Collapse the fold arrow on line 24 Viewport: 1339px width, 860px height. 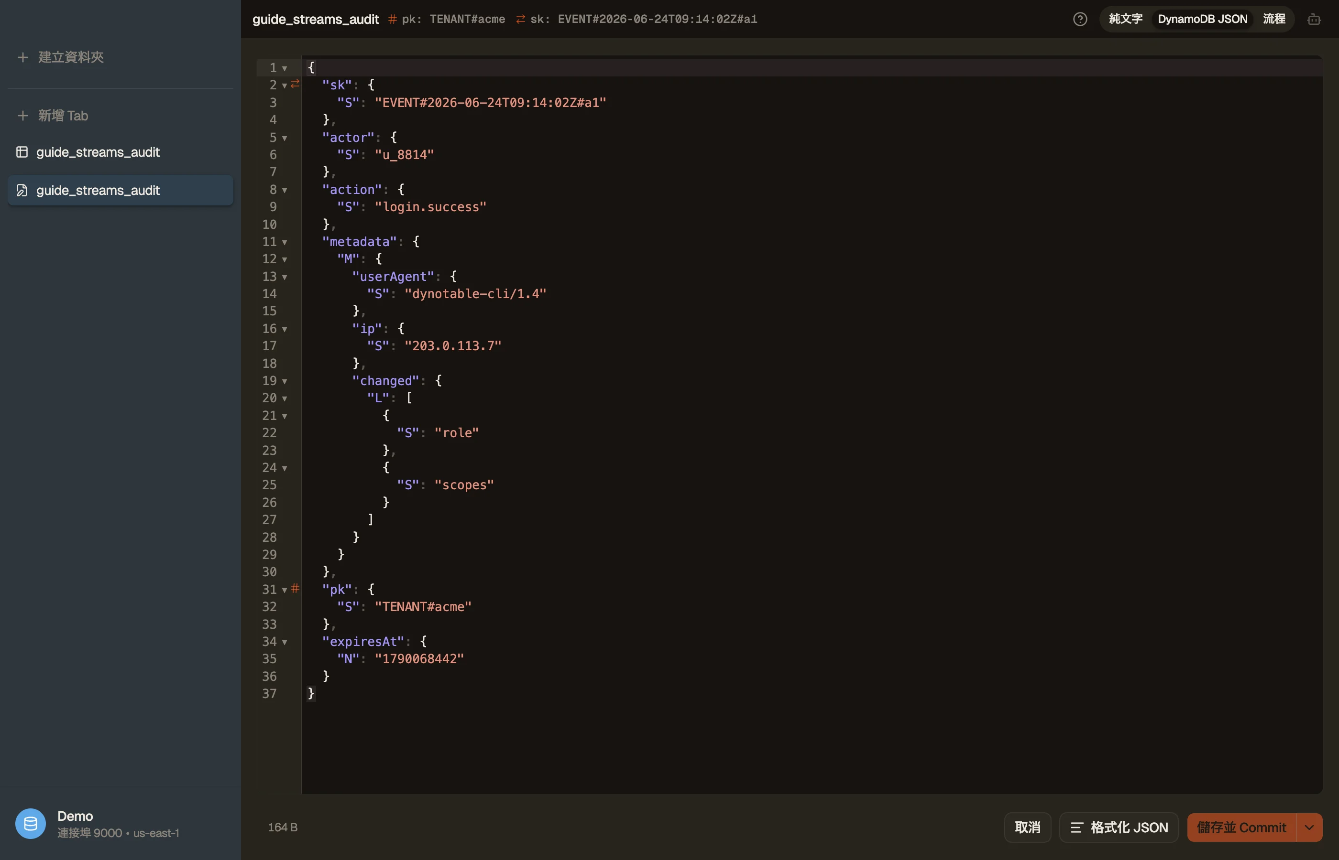[285, 468]
